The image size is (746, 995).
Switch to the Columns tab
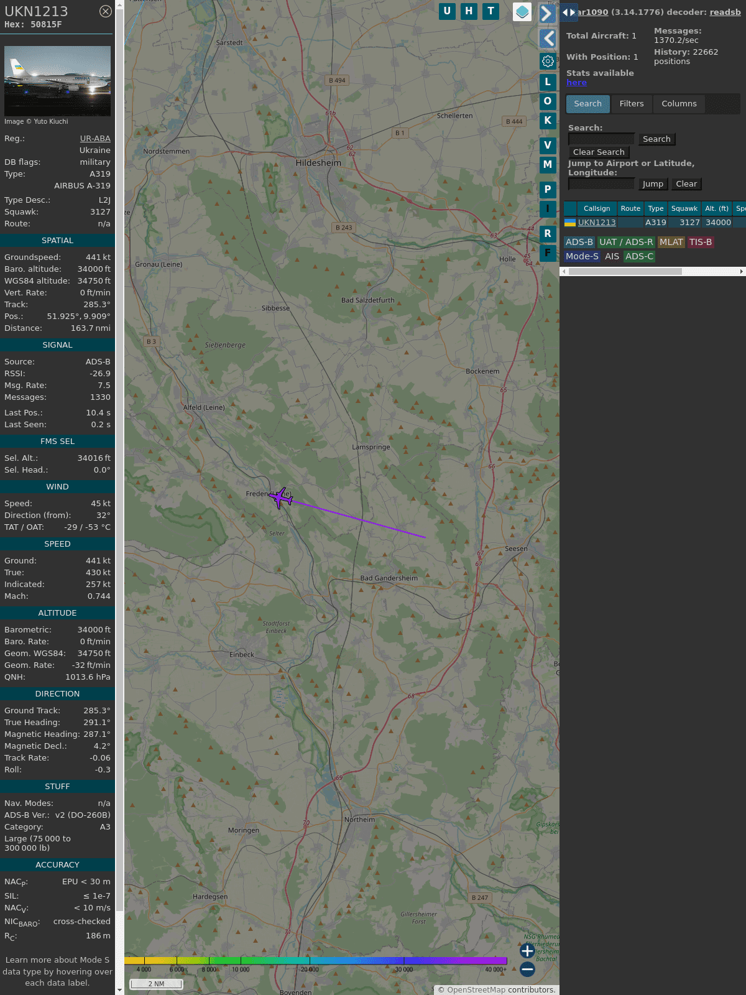point(679,104)
